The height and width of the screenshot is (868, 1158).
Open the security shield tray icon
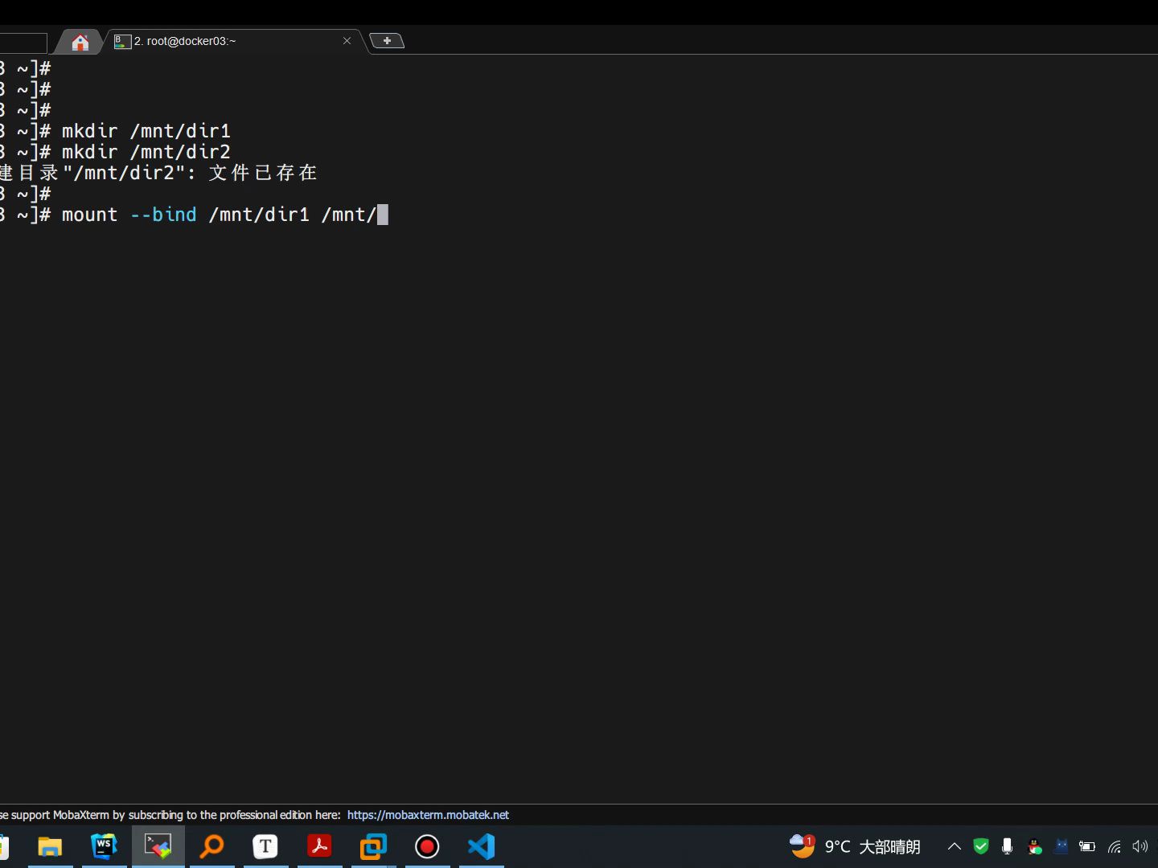980,846
